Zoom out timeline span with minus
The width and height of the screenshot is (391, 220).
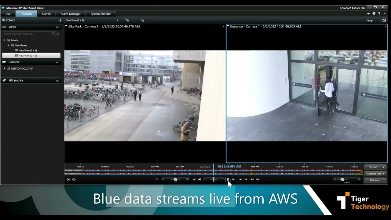[x=335, y=179]
